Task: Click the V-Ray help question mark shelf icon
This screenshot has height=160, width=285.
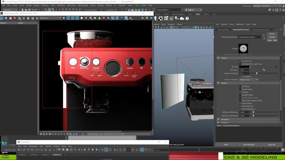Action: [187, 18]
